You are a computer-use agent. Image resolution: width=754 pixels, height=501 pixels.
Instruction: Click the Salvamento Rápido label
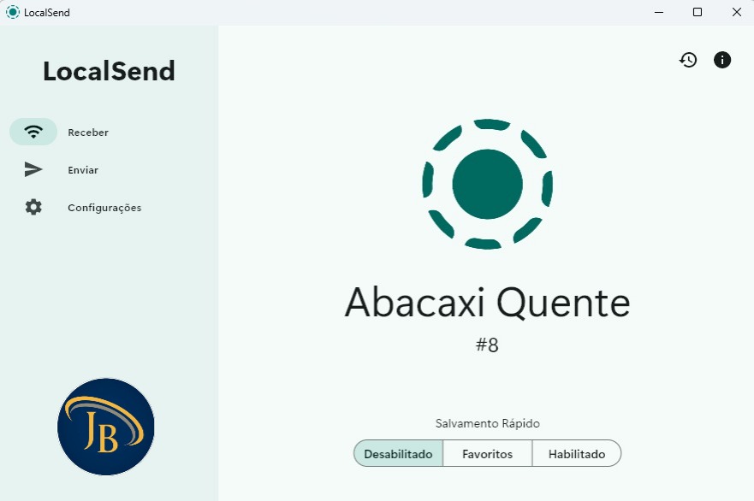tap(487, 423)
